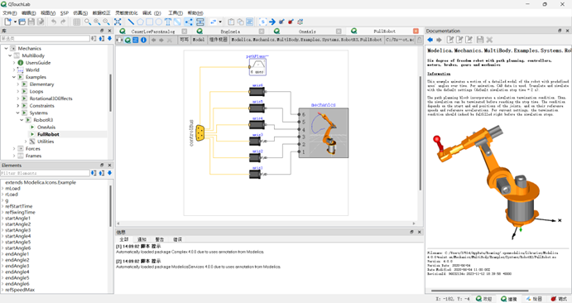The image size is (572, 303).
Task: Click the vertical scrollbar of the diagram
Action: (420, 133)
